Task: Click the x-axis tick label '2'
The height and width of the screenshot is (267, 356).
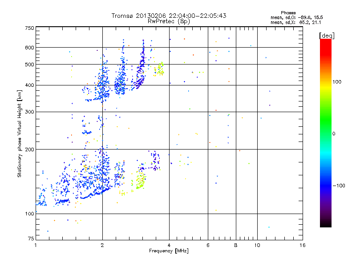Action: pos(102,245)
